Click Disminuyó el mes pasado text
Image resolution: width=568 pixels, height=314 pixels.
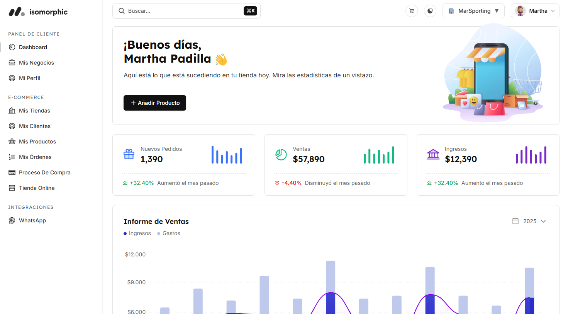pos(337,183)
